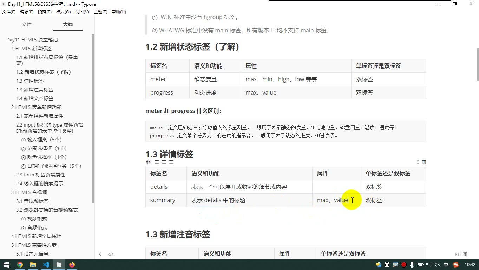
Task: Delete table with trash icon
Action: pyautogui.click(x=424, y=162)
